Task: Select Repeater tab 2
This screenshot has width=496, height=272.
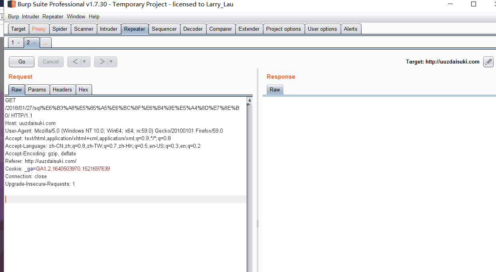Action: click(28, 42)
